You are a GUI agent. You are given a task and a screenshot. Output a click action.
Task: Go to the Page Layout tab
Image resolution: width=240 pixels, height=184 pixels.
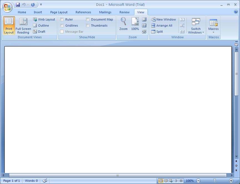pyautogui.click(x=59, y=12)
